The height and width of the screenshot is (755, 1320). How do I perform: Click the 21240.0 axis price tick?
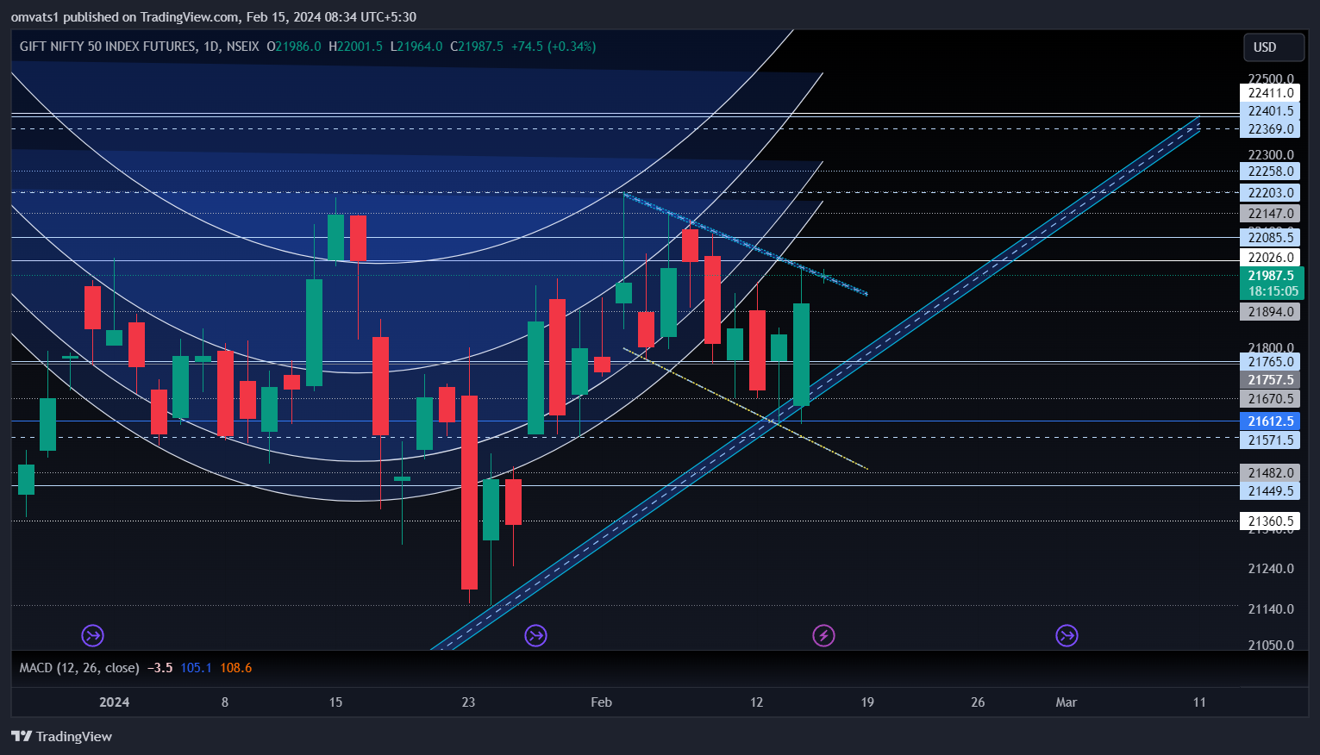pyautogui.click(x=1271, y=569)
